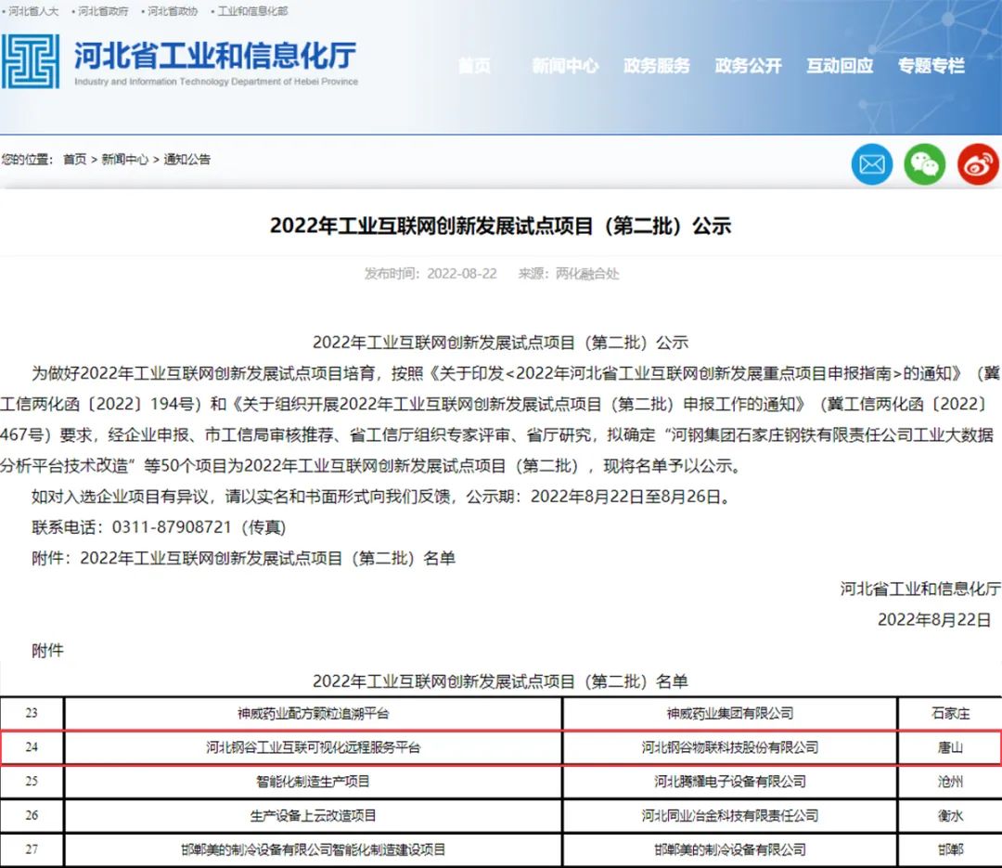The width and height of the screenshot is (1002, 868).
Task: Click the 河北省工业和信息化厅 site title
Action: (215, 56)
